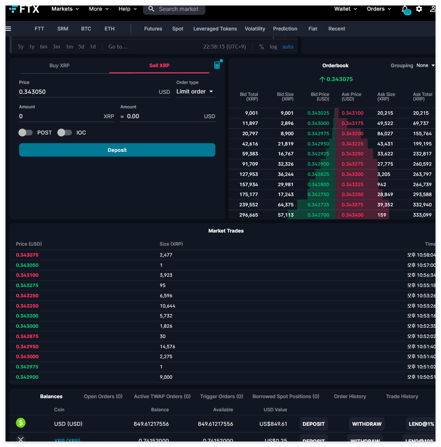Toggle auto scale on chart
The image size is (441, 447).
(288, 47)
